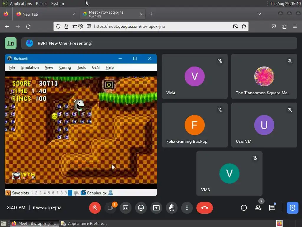Open Bizhawk GEN menu
The height and width of the screenshot is (227, 302).
[96, 67]
